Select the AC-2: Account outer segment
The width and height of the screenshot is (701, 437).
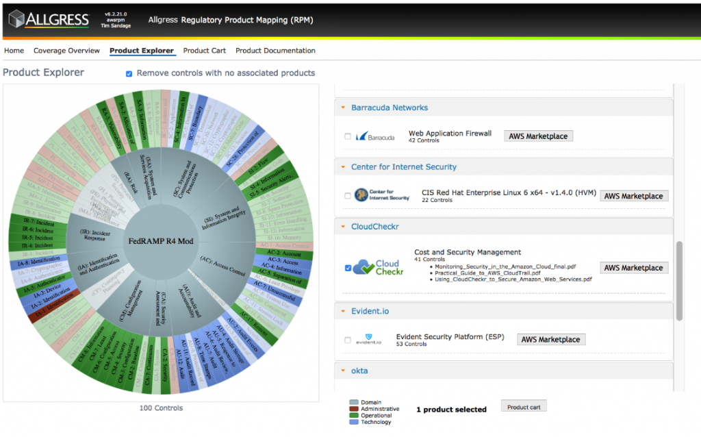coord(284,253)
